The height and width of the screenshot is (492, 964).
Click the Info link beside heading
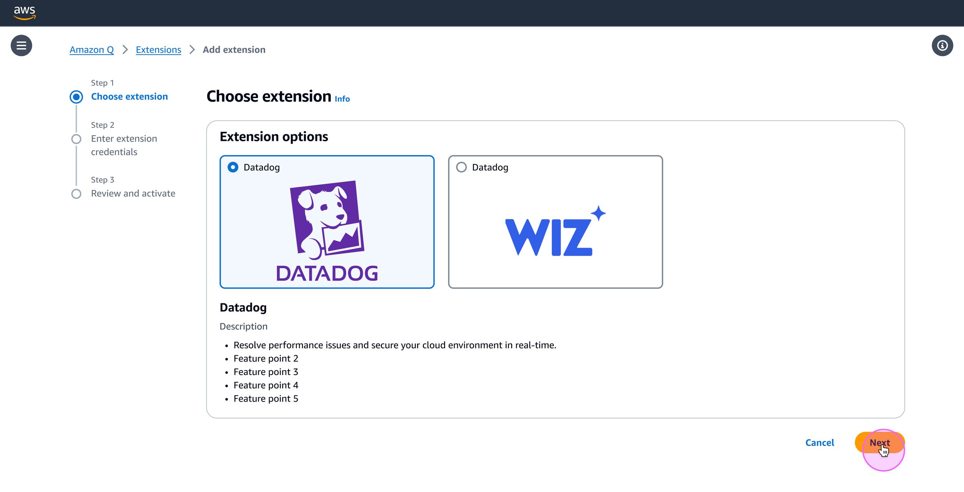tap(342, 99)
